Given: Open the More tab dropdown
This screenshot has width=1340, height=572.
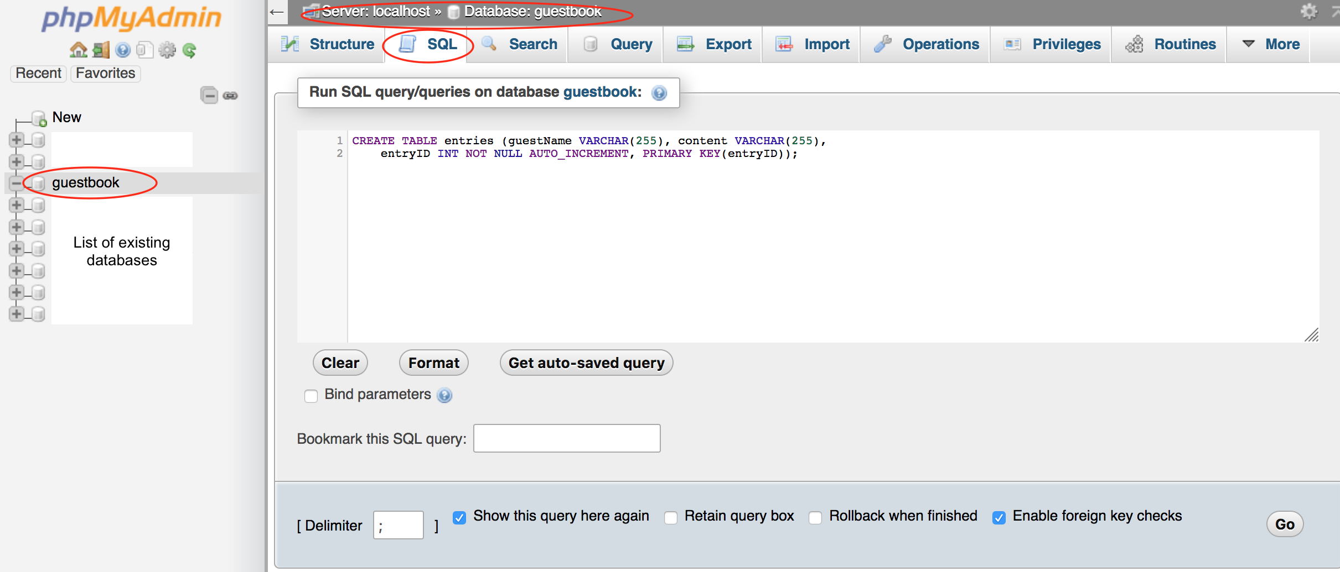Looking at the screenshot, I should click(x=1283, y=44).
